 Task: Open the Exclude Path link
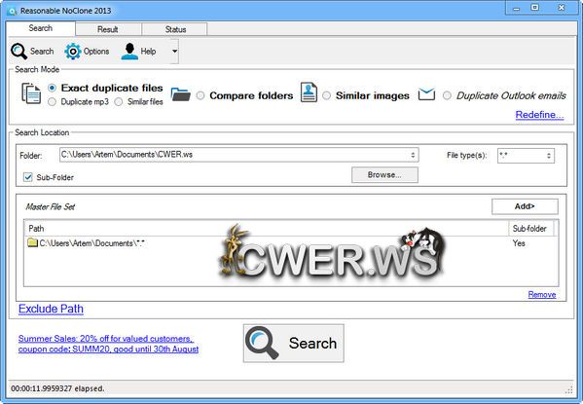click(x=51, y=309)
